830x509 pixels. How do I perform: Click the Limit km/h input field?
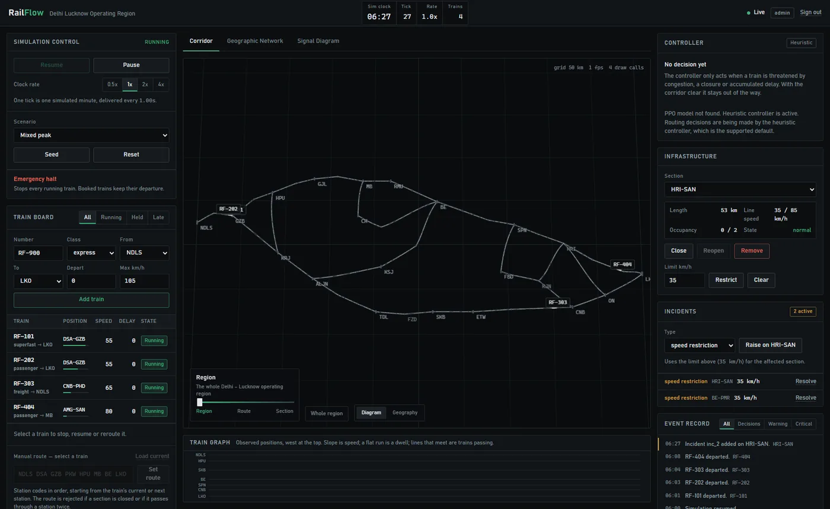[685, 280]
